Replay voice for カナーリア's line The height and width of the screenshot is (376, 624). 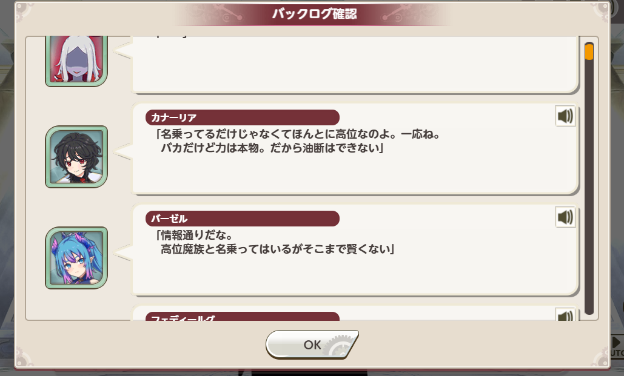coord(565,116)
